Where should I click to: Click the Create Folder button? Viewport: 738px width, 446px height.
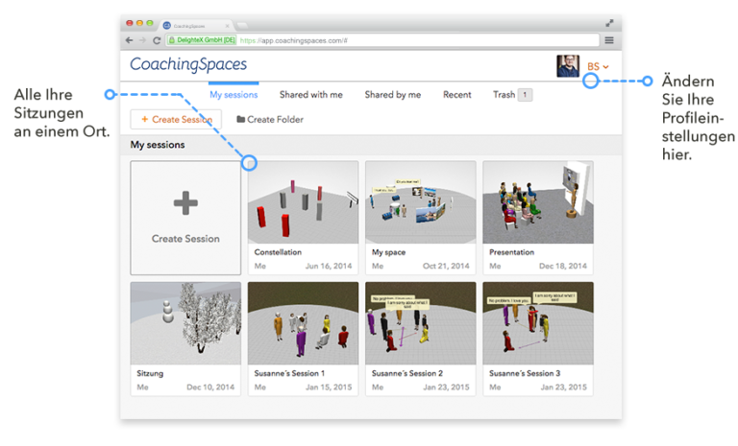(270, 119)
